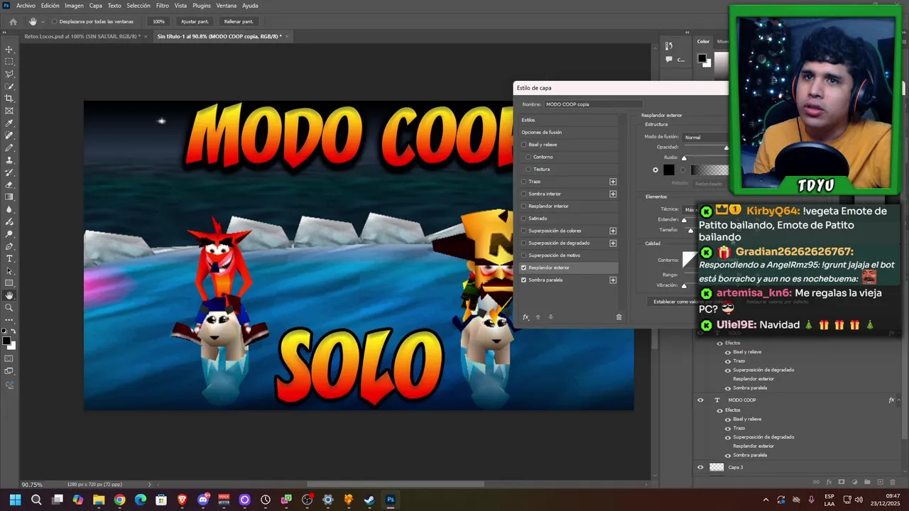The image size is (909, 511).
Task: Click the delete layer trash icon
Action: pos(892,483)
